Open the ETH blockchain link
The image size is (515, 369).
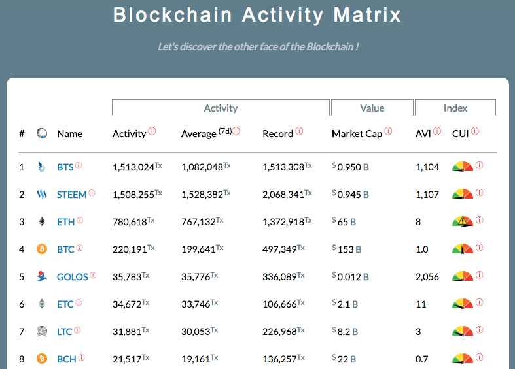point(65,222)
